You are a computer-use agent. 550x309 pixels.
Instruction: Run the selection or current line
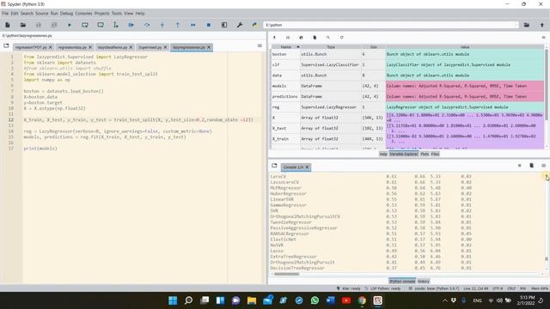point(116,25)
